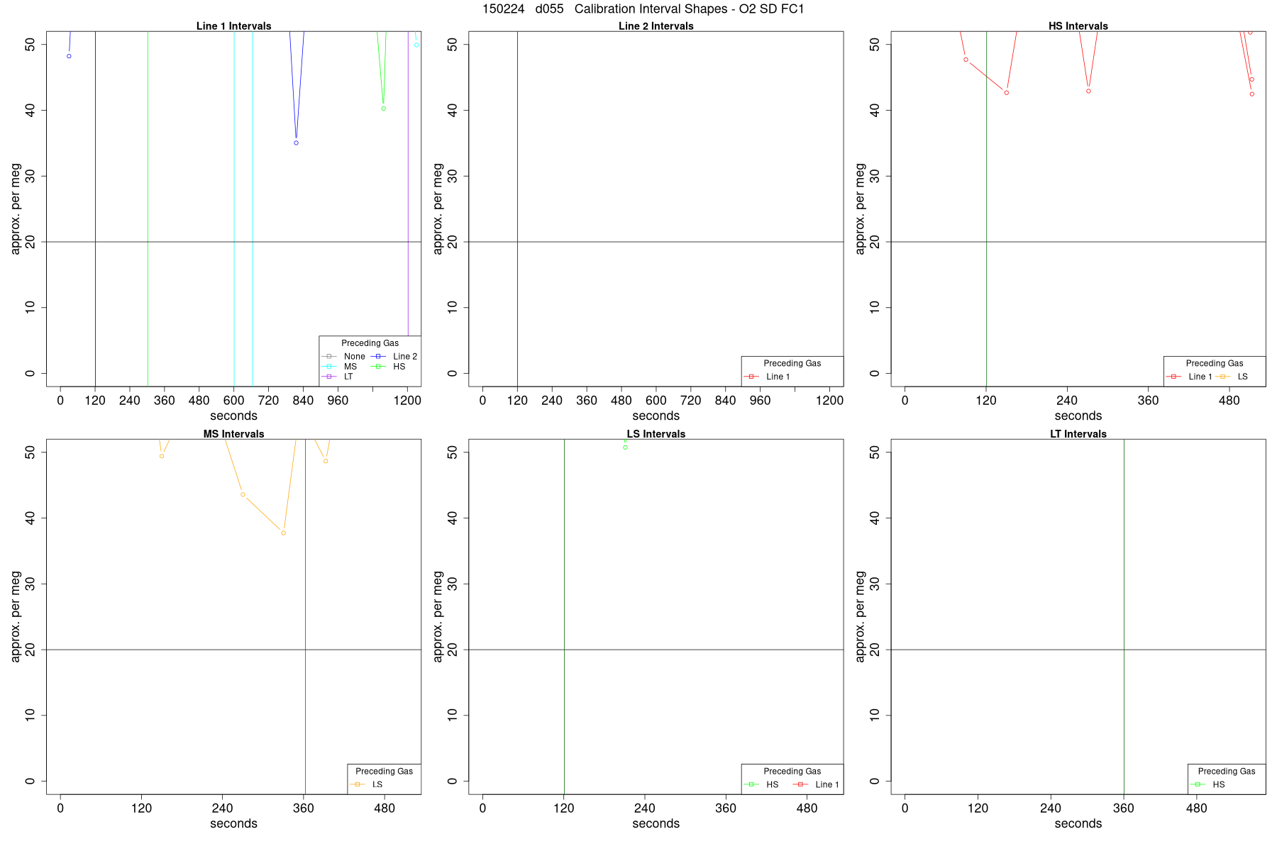1277x851 pixels.
Task: Click the red Line 1 legend marker in Line 2 Intervals
Action: pyautogui.click(x=751, y=376)
